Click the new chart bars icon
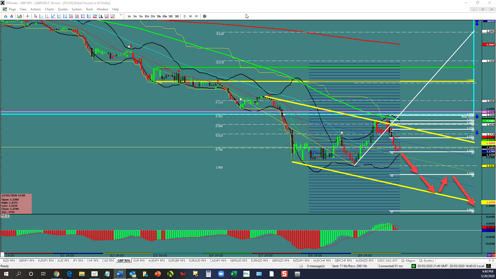 pyautogui.click(x=20, y=16)
